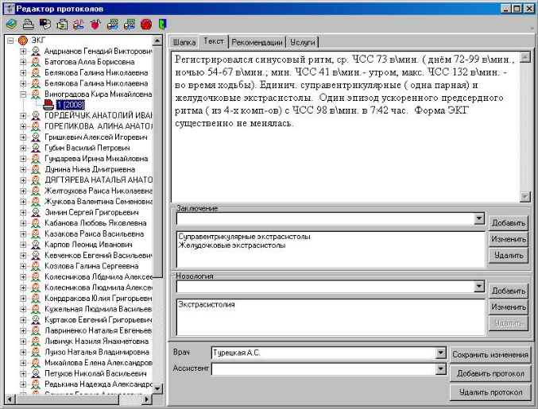Open the Врач dropdown list
This screenshot has height=409, width=538.
tap(441, 353)
